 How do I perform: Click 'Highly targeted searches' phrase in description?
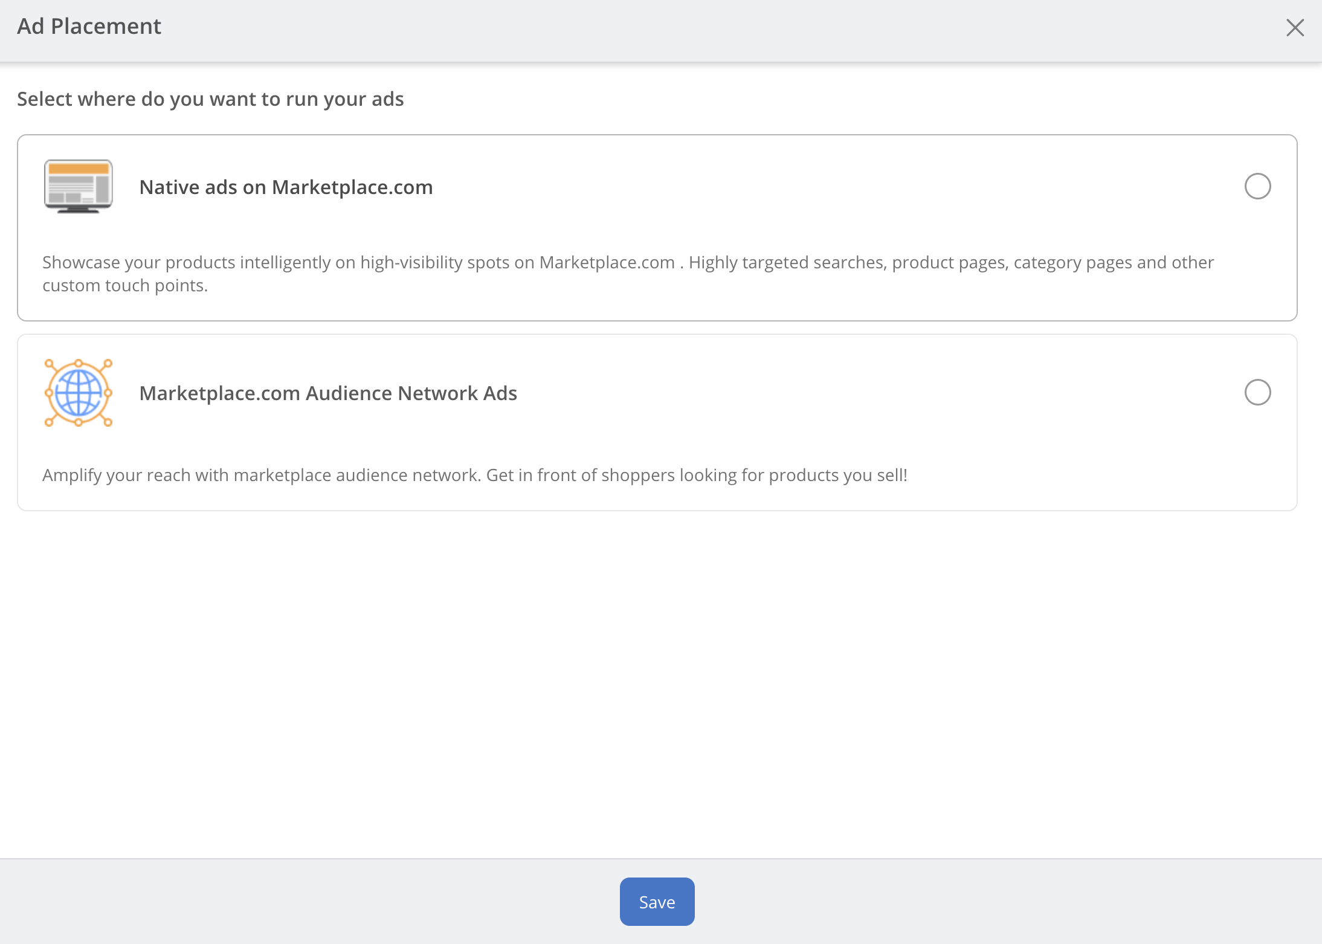pyautogui.click(x=787, y=262)
